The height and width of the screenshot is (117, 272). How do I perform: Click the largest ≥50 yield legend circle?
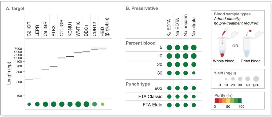click(x=256, y=79)
